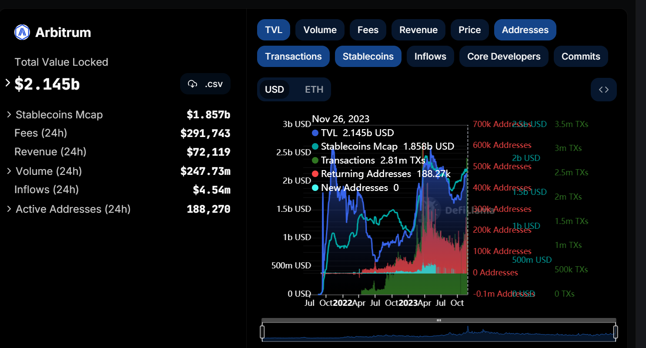The height and width of the screenshot is (348, 646).
Task: Expand the Volume (24h) row
Action: (x=9, y=171)
